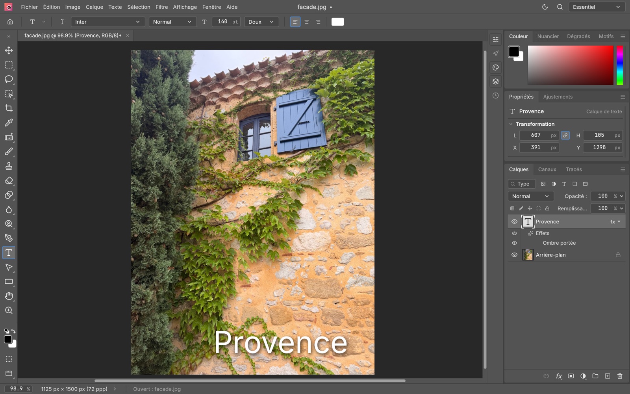
Task: Click the Arrière-plan layer thumbnail
Action: click(528, 255)
